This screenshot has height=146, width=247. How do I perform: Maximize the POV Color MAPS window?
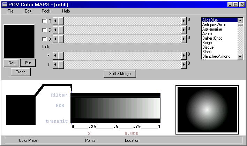point(235,5)
